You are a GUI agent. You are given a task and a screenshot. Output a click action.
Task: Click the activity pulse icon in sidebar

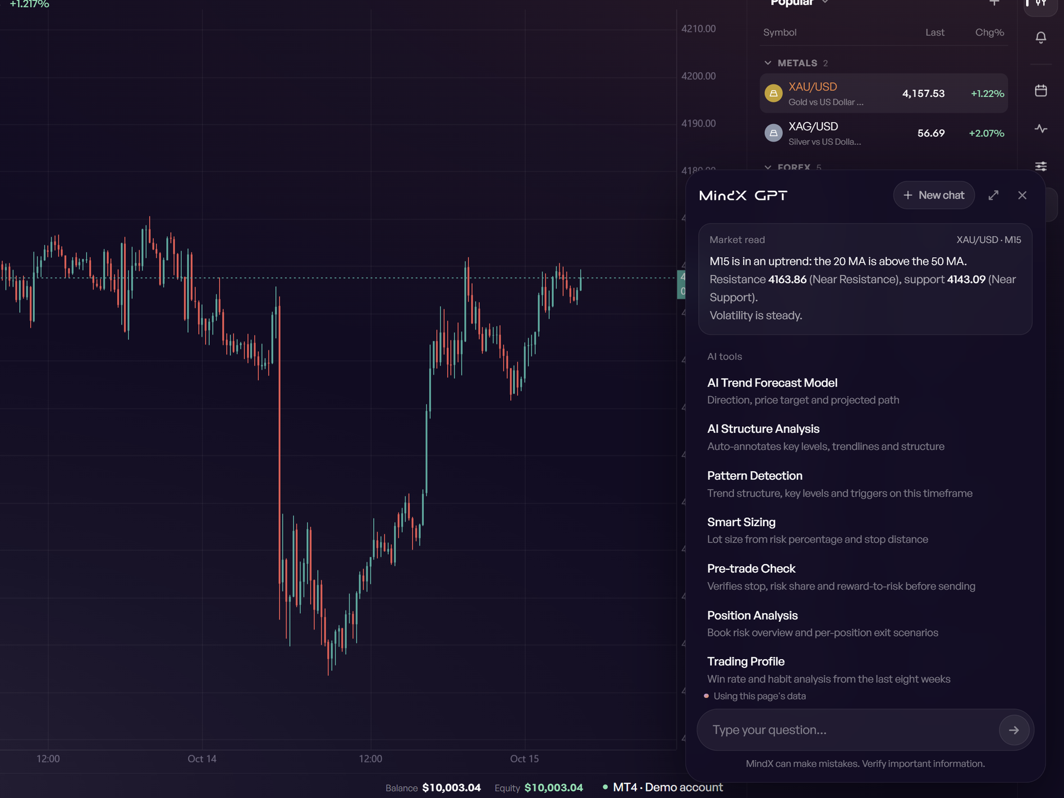click(x=1041, y=129)
